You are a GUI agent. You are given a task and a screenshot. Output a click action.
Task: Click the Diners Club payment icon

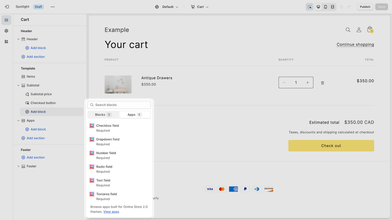(x=257, y=189)
